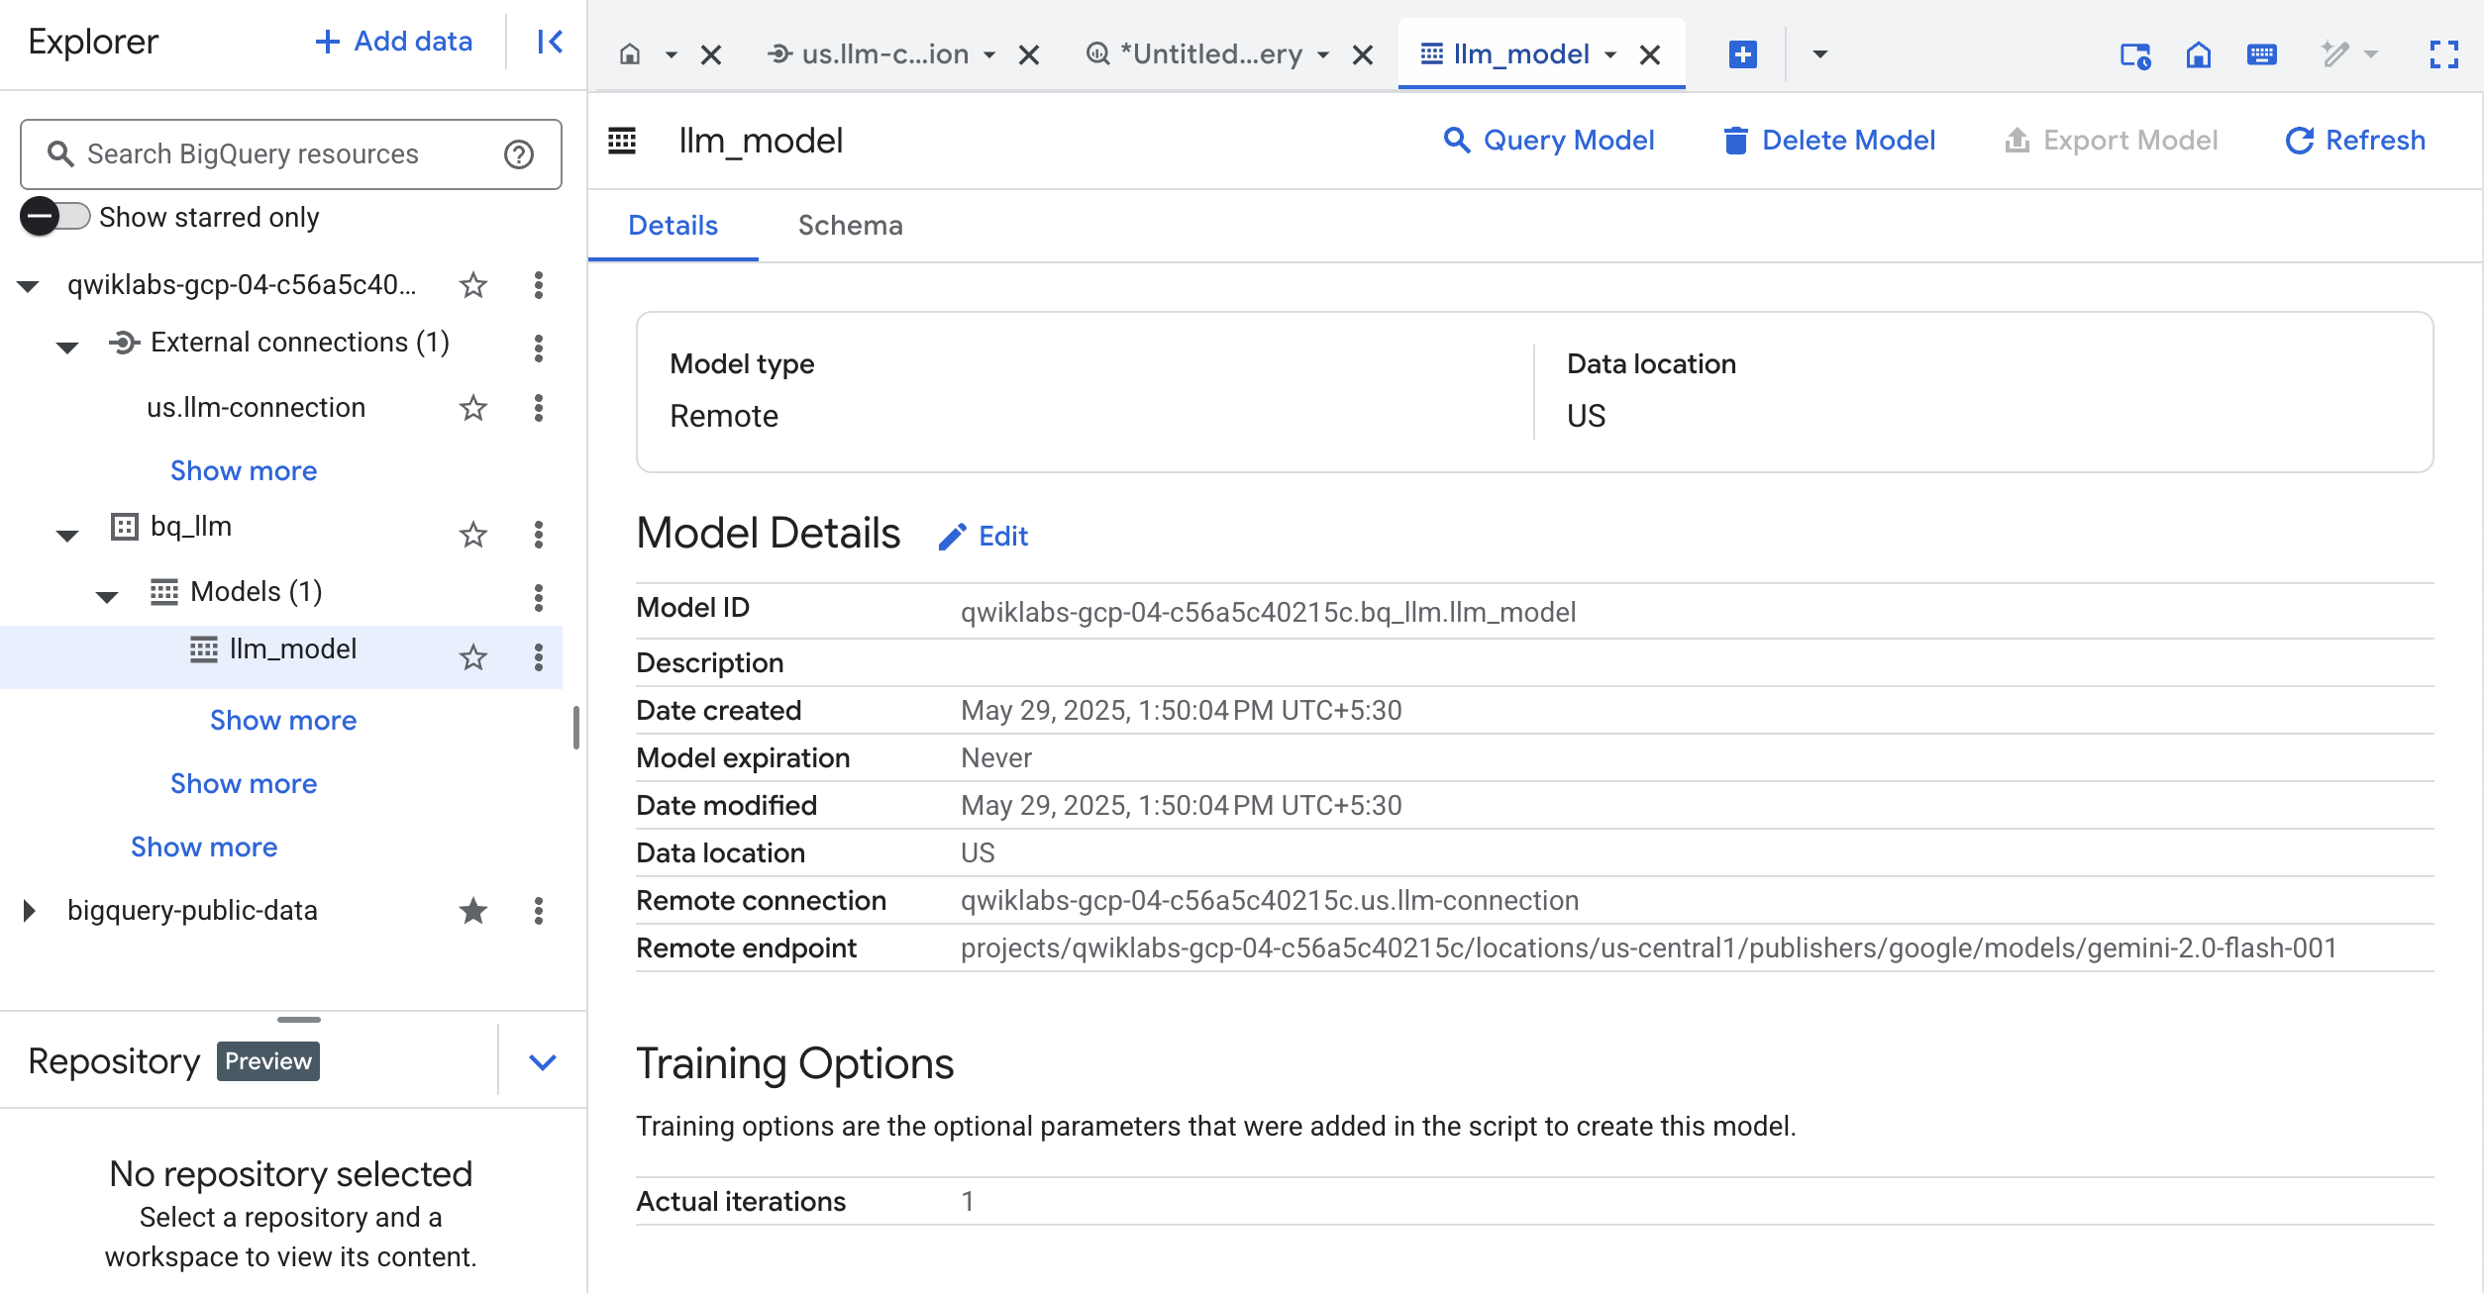The height and width of the screenshot is (1293, 2484).
Task: Refresh the model details
Action: (2355, 141)
